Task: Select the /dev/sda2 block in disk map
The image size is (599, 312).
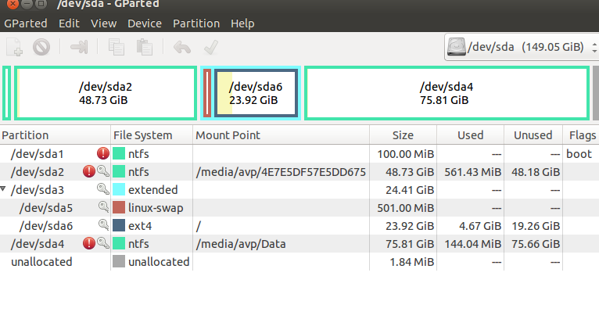Action: click(106, 93)
